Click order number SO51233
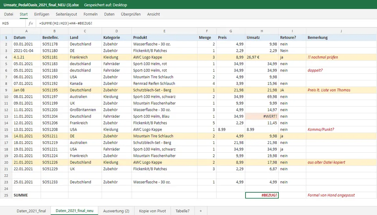The height and width of the screenshot is (215, 377). 54,182
